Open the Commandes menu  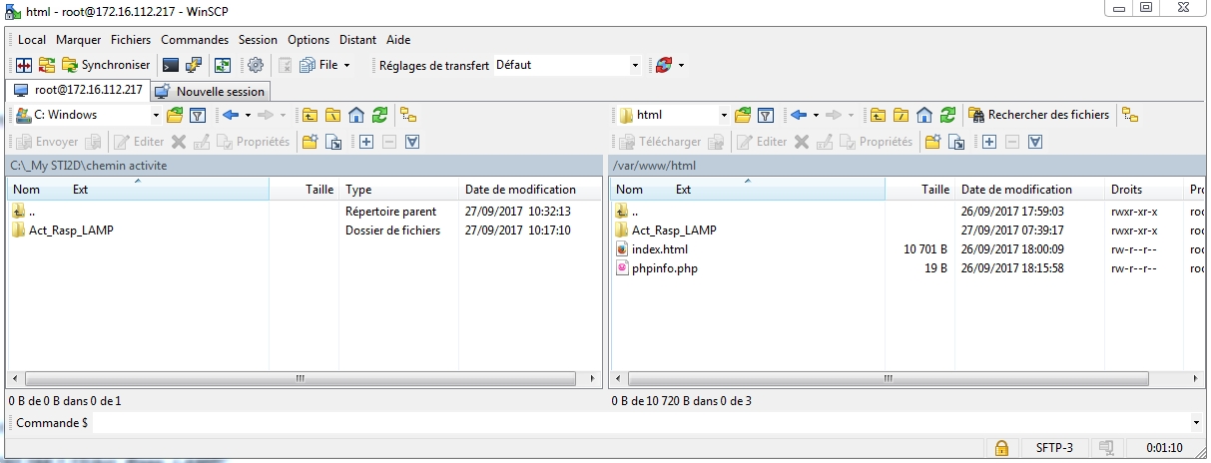tap(195, 40)
